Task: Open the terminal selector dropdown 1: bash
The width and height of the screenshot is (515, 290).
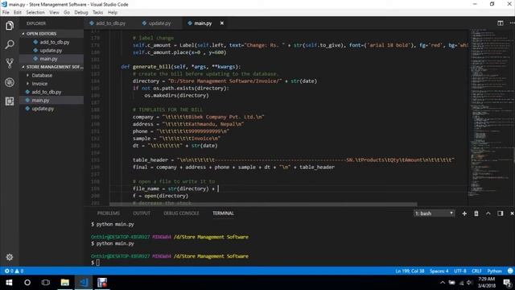Action: pyautogui.click(x=435, y=213)
